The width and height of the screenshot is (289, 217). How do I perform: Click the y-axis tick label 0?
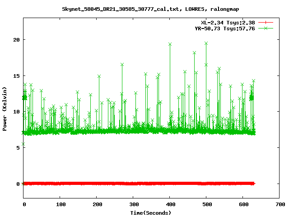coord(18,184)
